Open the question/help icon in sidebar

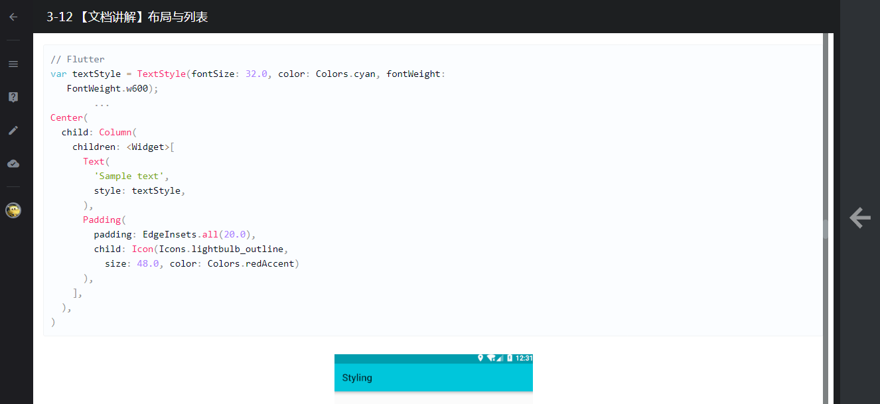click(x=13, y=97)
